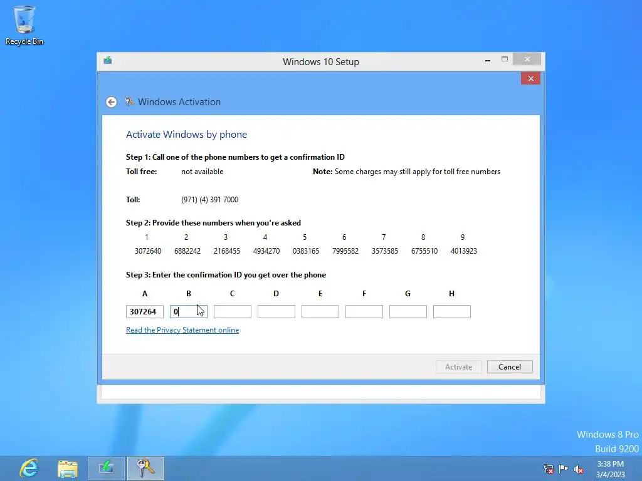
Task: Click installation ID group 7995582
Action: coord(345,251)
